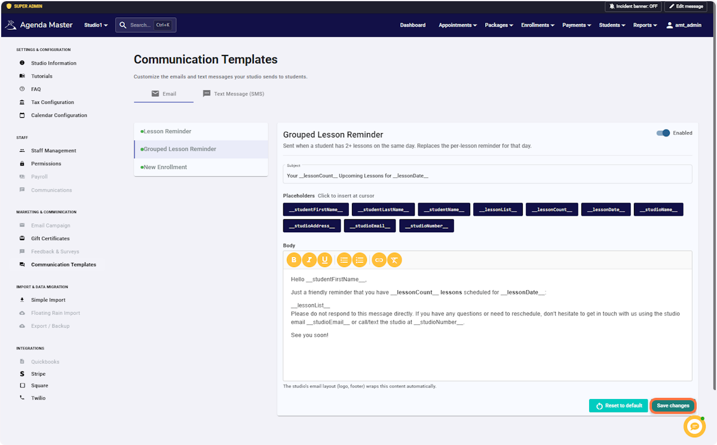Click the underline formatting icon
The height and width of the screenshot is (445, 717).
[x=325, y=260]
